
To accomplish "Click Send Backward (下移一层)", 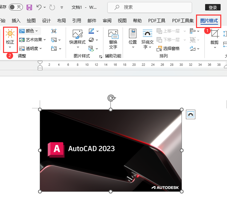I will tap(168, 39).
